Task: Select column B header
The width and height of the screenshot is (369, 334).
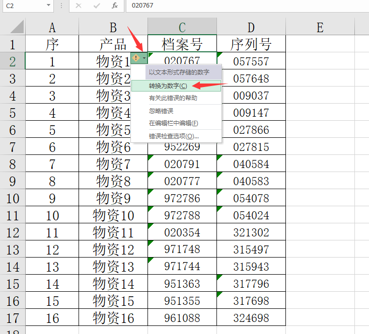Action: pyautogui.click(x=113, y=27)
